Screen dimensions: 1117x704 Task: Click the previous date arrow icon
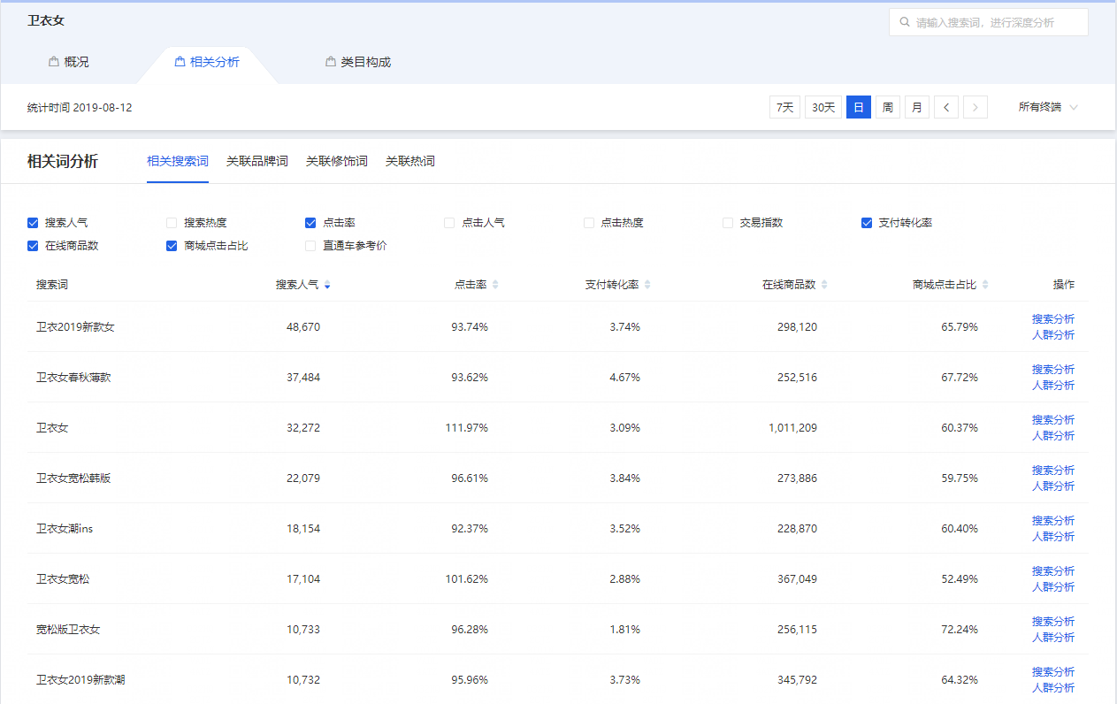946,108
